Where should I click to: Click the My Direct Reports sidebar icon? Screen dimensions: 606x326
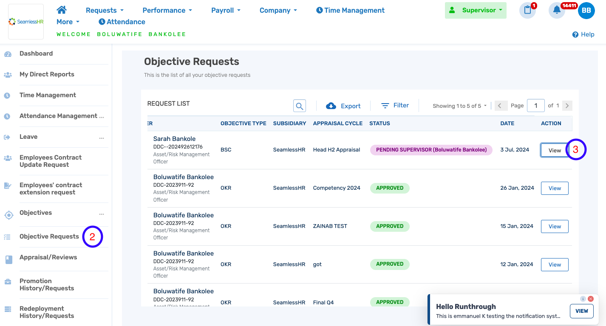click(x=8, y=74)
